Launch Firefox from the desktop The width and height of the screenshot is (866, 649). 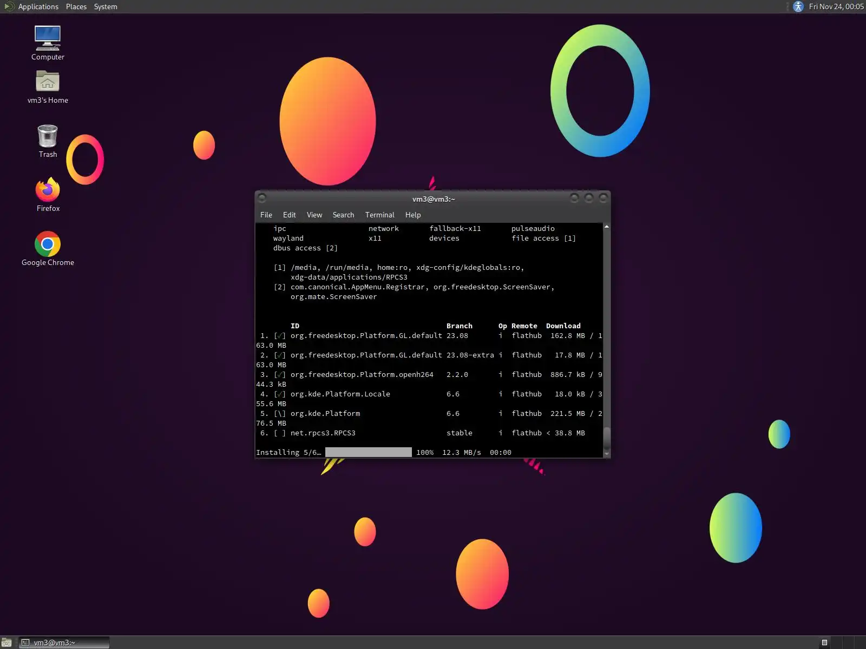(48, 194)
